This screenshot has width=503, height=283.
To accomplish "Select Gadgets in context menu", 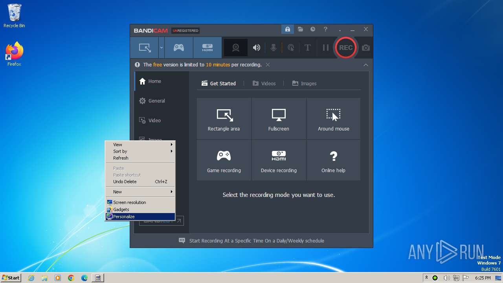I will tap(140, 209).
